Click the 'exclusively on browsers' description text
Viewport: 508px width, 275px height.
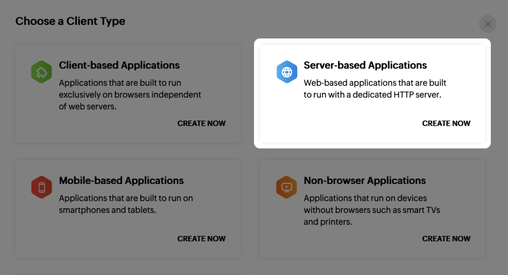pyautogui.click(x=130, y=95)
